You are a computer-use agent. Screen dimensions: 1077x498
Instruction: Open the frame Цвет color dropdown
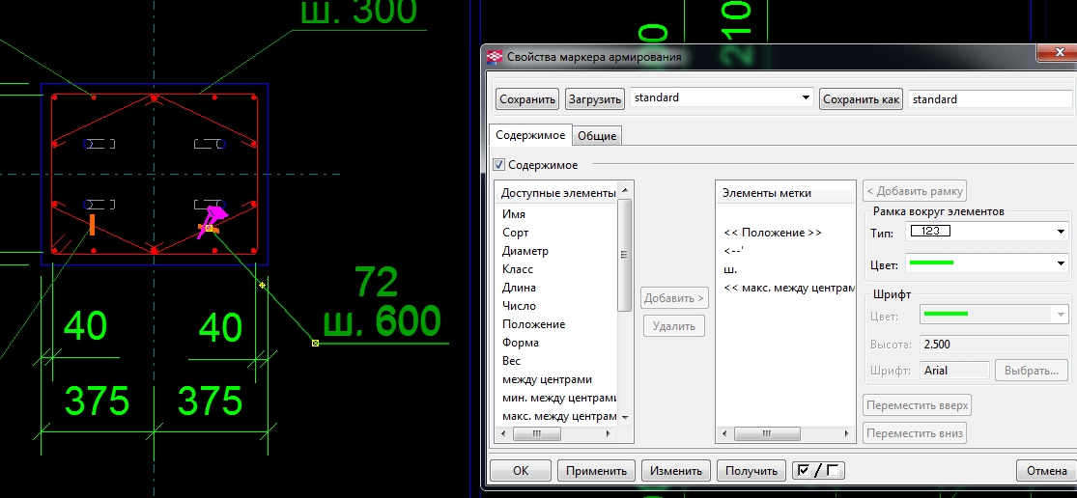coord(1061,263)
